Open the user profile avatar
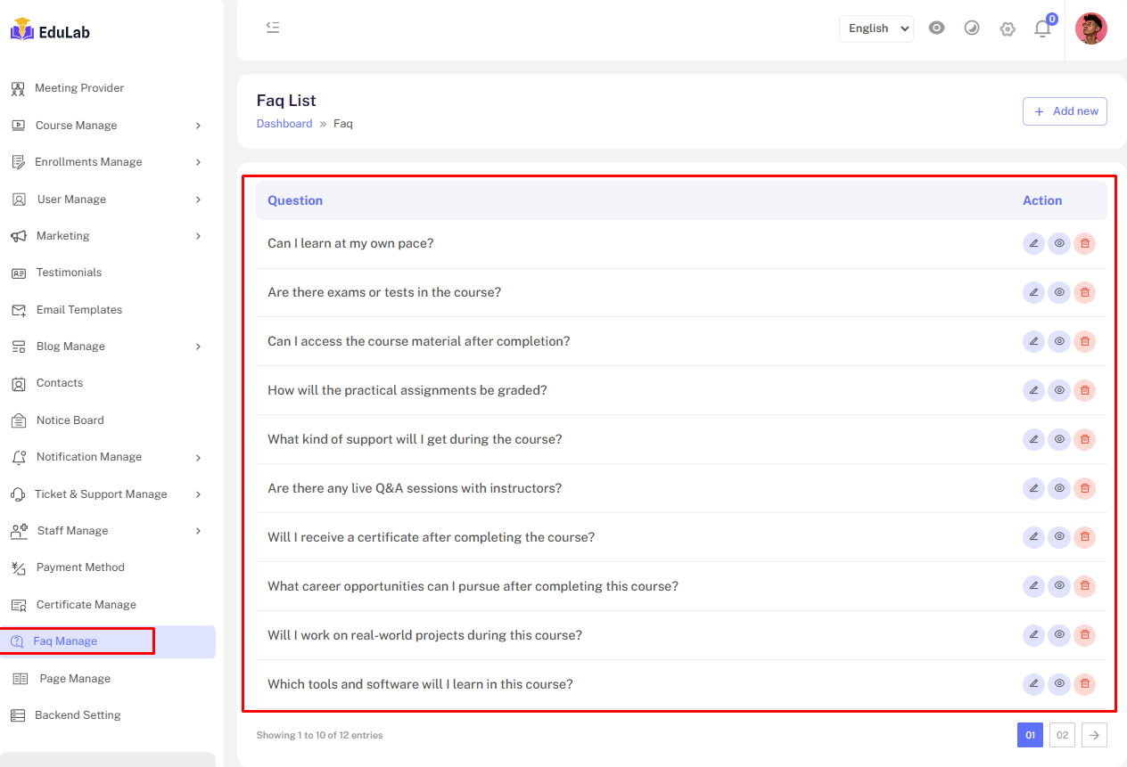This screenshot has height=767, width=1127. click(1090, 29)
